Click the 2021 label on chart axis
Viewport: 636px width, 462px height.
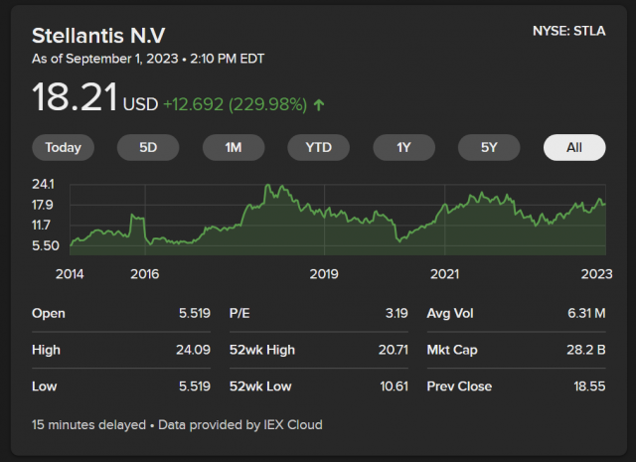tap(444, 273)
